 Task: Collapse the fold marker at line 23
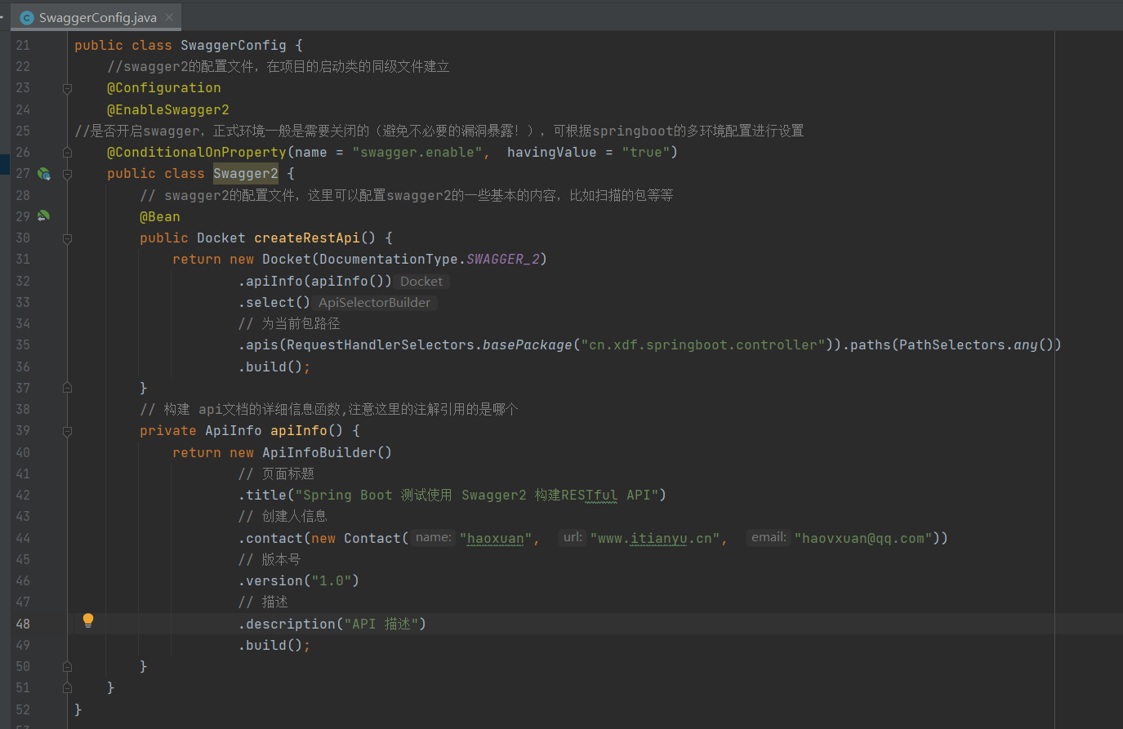point(68,88)
